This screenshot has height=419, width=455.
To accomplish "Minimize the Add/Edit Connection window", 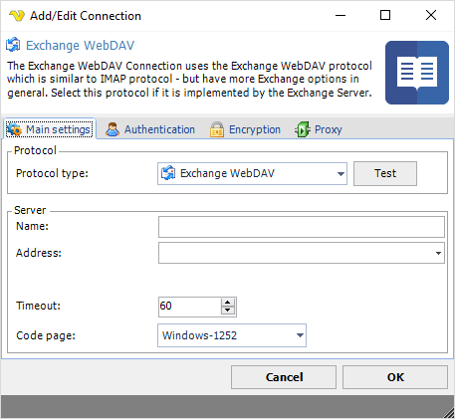I will click(341, 15).
